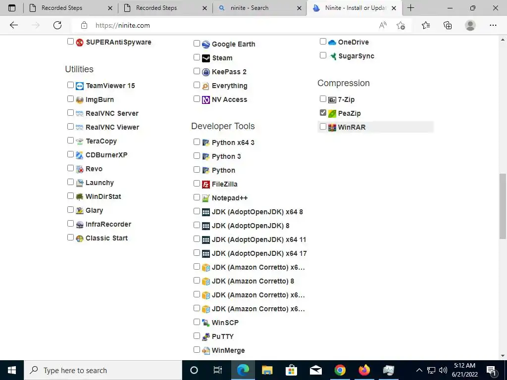Image resolution: width=507 pixels, height=380 pixels.
Task: Click the KeePass 2 lock icon
Action: (206, 72)
